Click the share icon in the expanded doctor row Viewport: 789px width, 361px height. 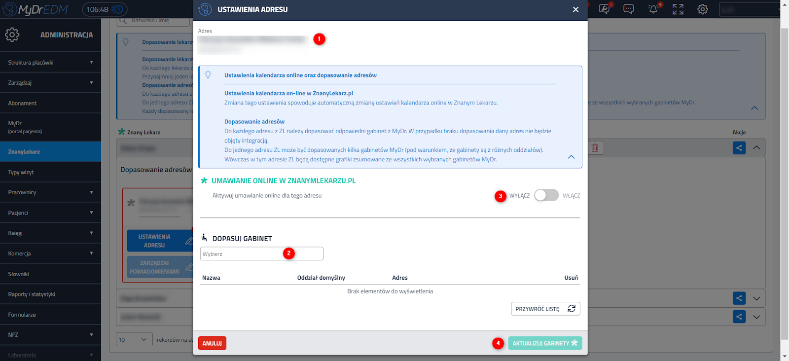(x=739, y=147)
